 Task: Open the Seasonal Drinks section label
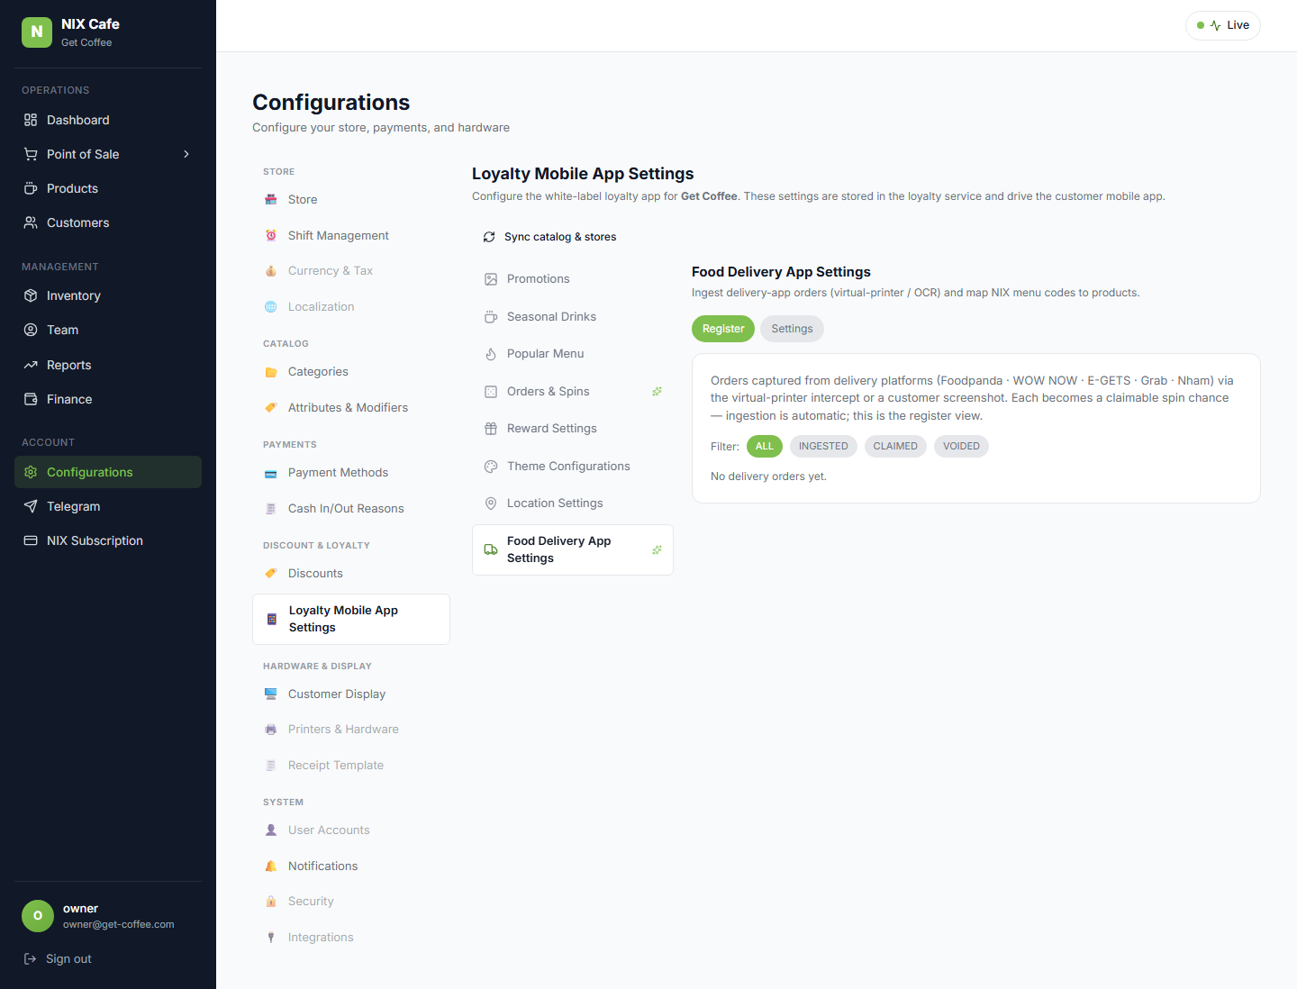(551, 317)
